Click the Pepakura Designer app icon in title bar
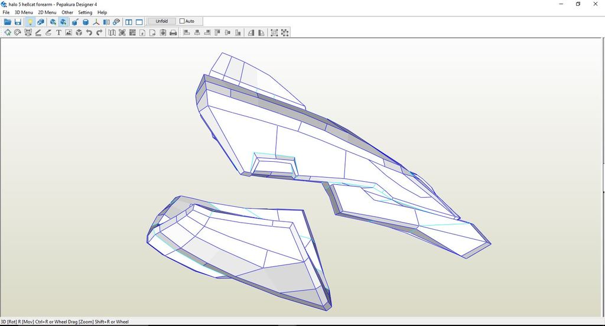Screen dimensions: 605x326 tap(4, 4)
